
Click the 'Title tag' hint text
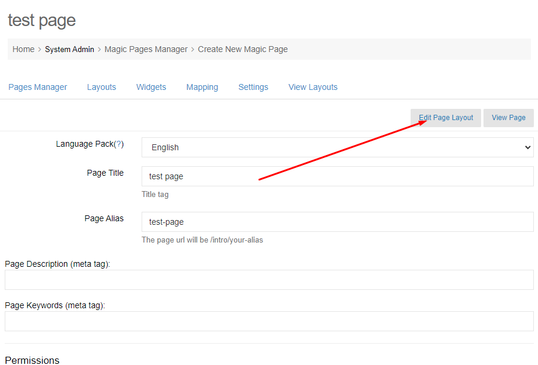coord(155,194)
